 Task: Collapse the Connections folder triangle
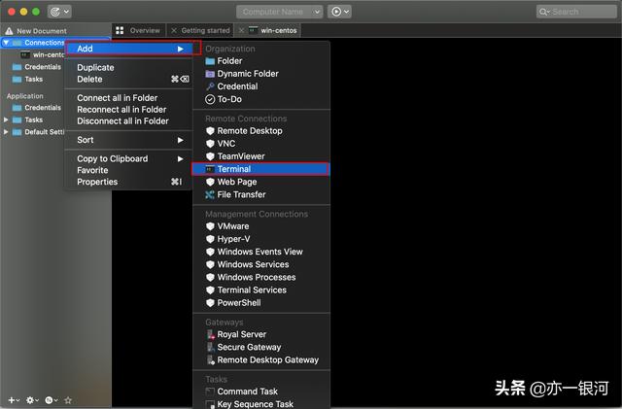click(x=6, y=43)
